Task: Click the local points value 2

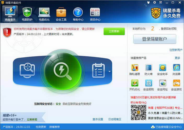Action: (x=152, y=29)
